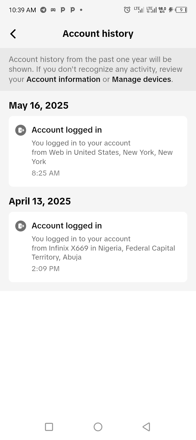
Task: Select the New York web login card
Action: point(98,151)
